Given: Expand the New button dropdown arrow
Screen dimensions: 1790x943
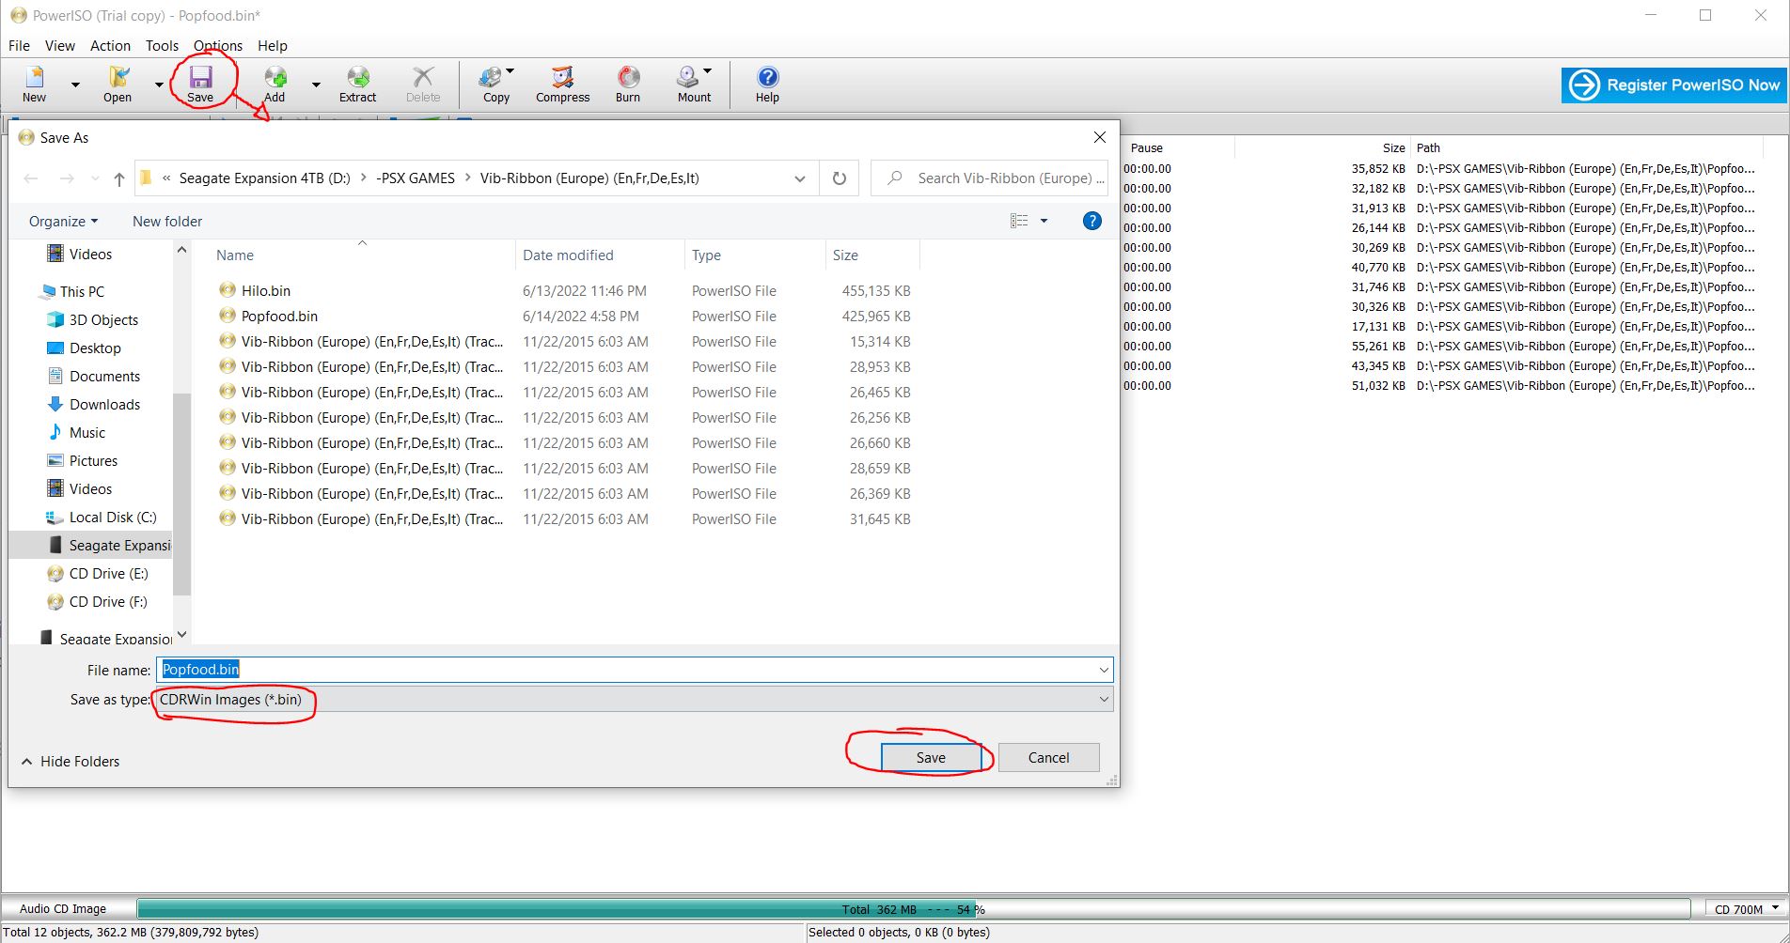Looking at the screenshot, I should pos(75,85).
